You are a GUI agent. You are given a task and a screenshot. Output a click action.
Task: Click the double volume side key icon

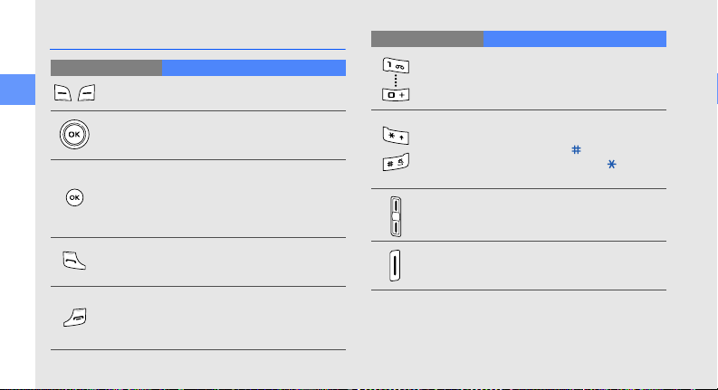tap(396, 216)
